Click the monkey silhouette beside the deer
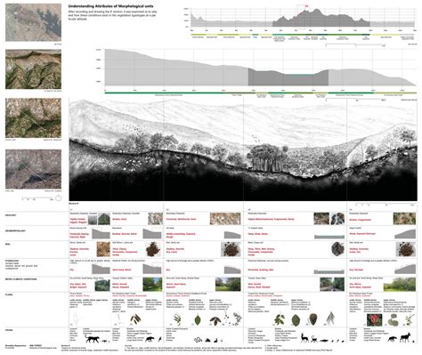Screen dimensions: 422x355 click(x=314, y=339)
